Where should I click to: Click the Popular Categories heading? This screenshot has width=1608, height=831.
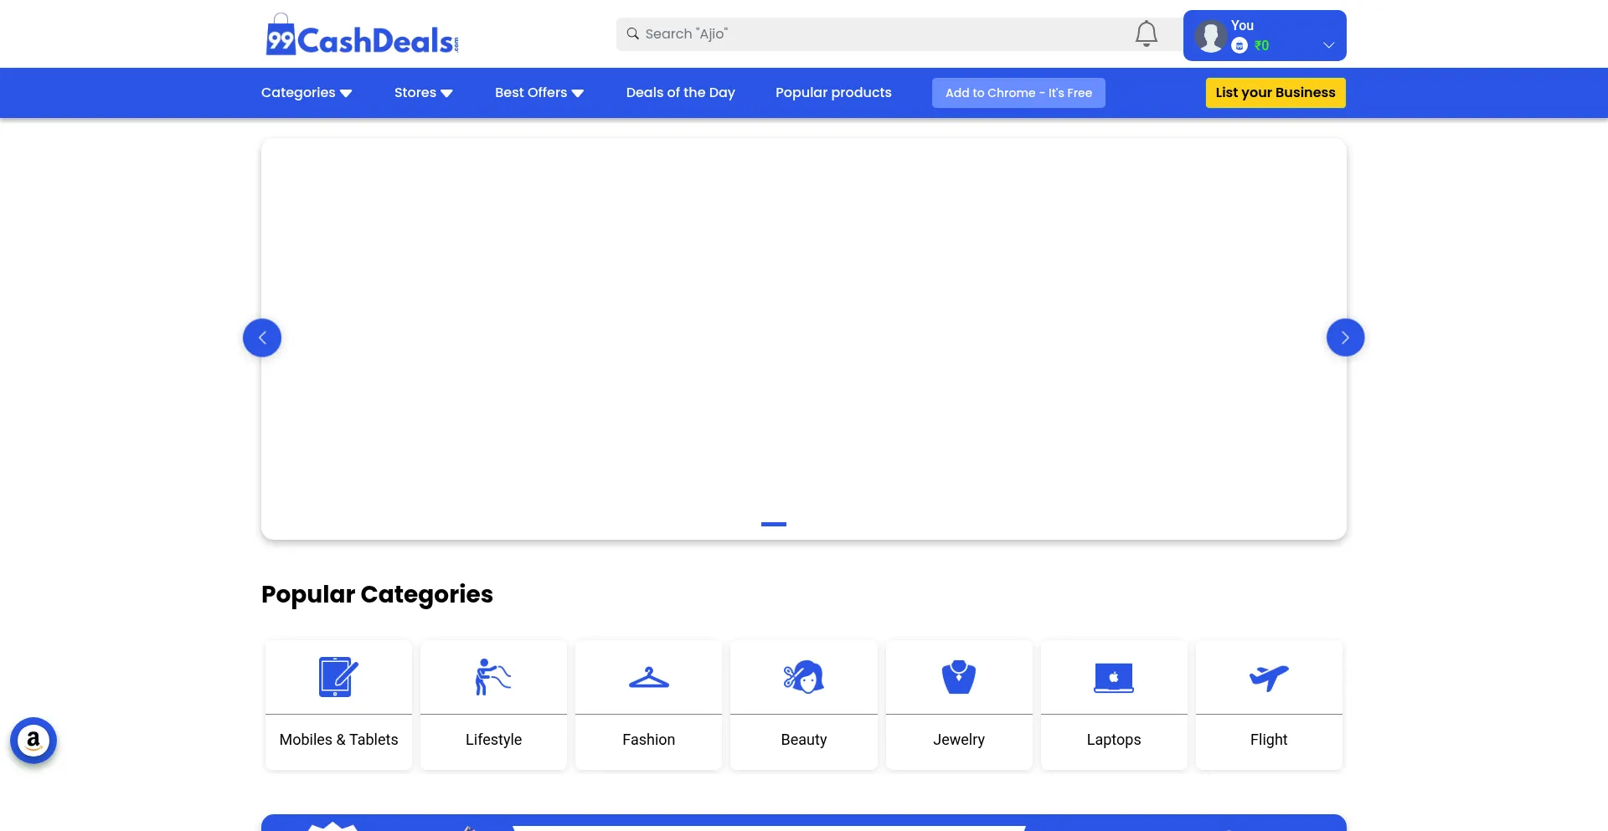[x=377, y=594]
